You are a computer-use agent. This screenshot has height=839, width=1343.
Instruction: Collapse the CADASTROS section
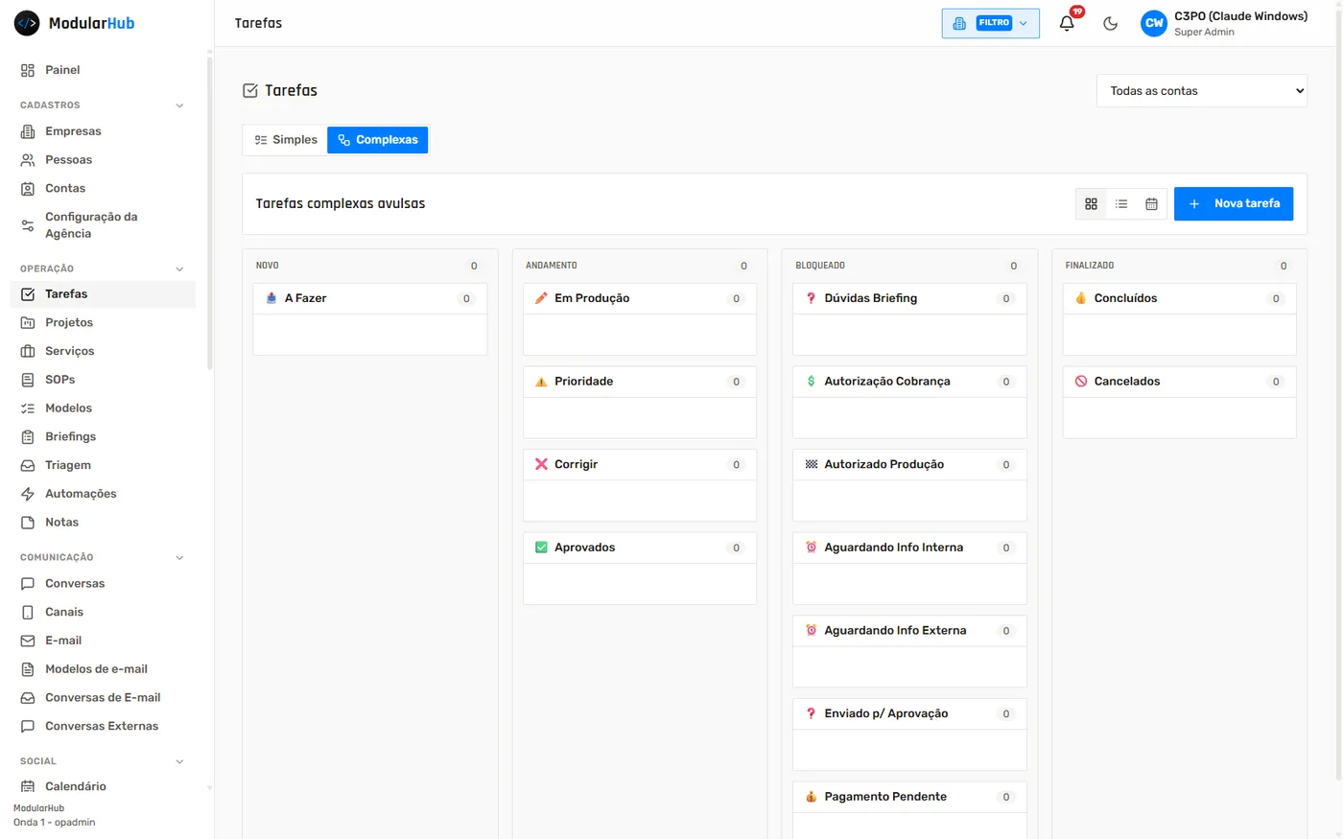(179, 105)
